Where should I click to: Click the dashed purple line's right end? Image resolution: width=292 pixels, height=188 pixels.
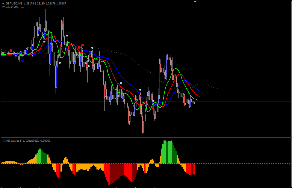219,89
